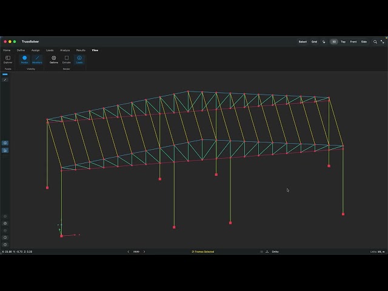Click the cursor coordinates readout
388x291 pixels.
point(17,252)
